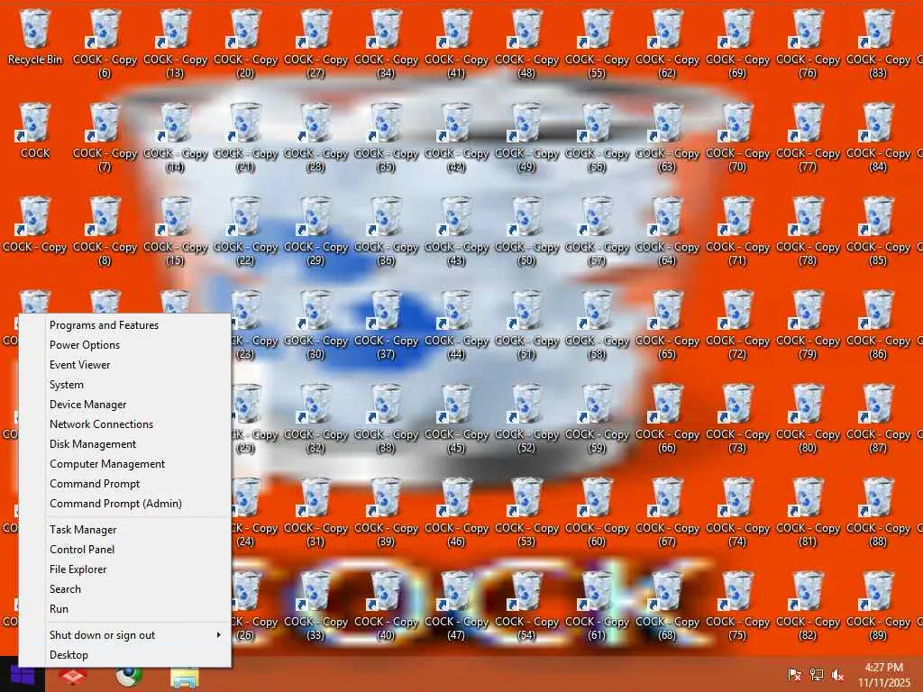
Task: Select the shortcut named just COCK
Action: [35, 131]
